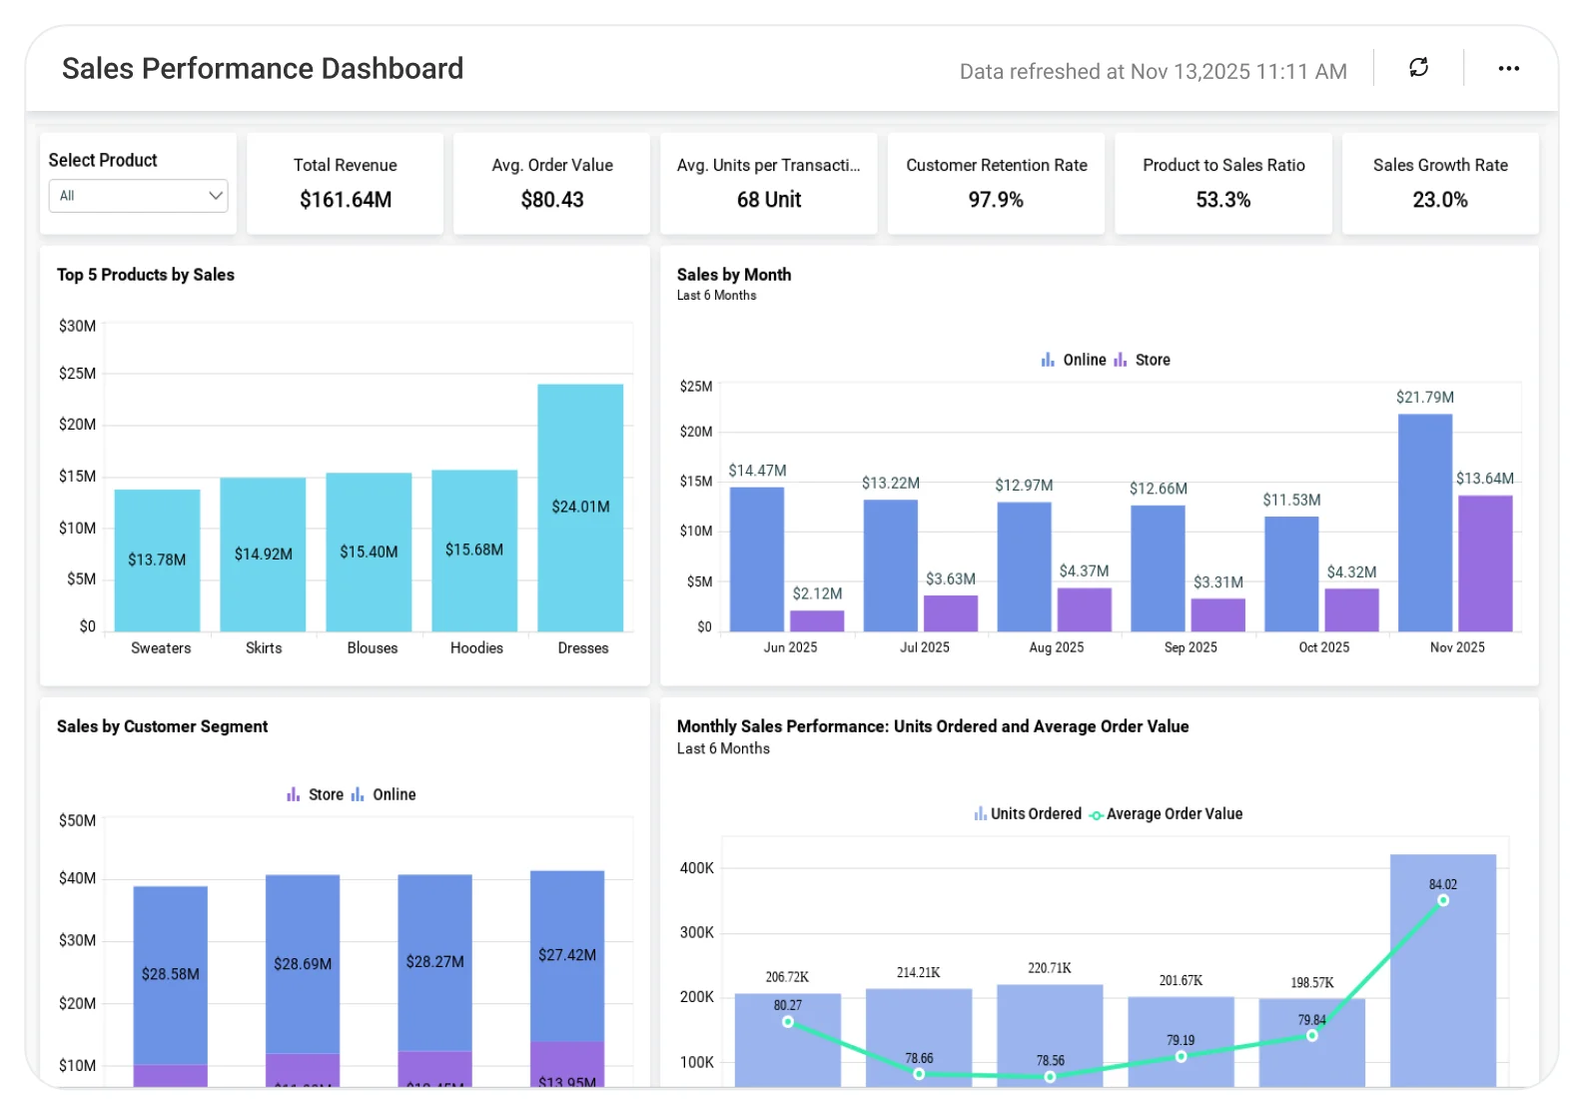
Task: Click the chevron arrow in product selector
Action: (215, 196)
